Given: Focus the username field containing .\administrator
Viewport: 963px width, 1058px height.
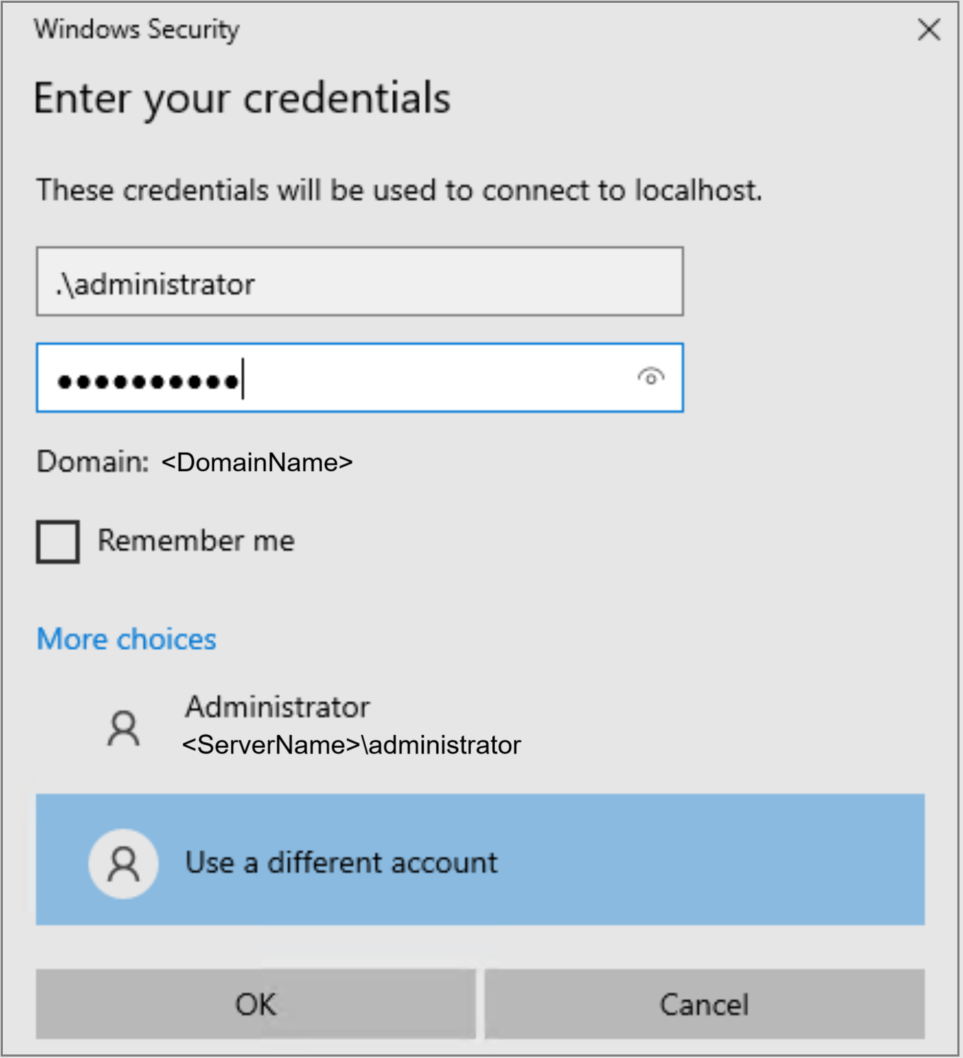Looking at the screenshot, I should 360,282.
